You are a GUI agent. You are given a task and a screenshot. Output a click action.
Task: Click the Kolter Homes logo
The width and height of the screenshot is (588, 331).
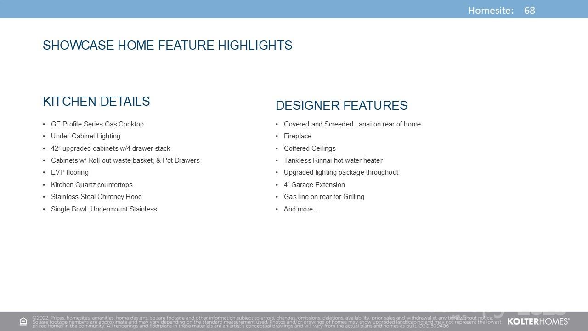pos(538,321)
